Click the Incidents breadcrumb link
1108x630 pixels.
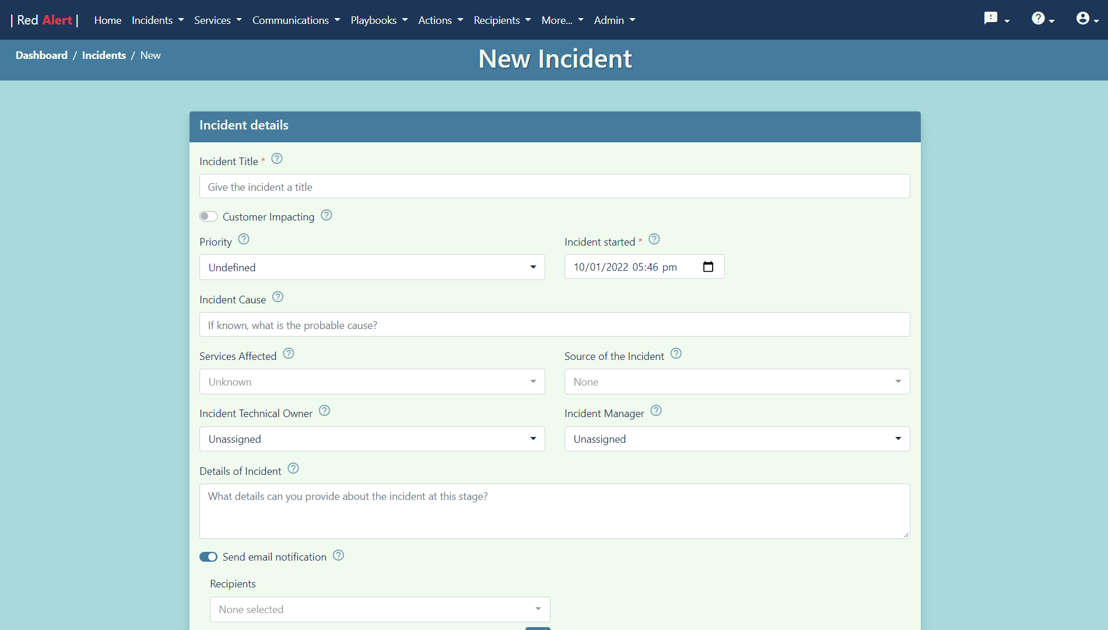104,55
